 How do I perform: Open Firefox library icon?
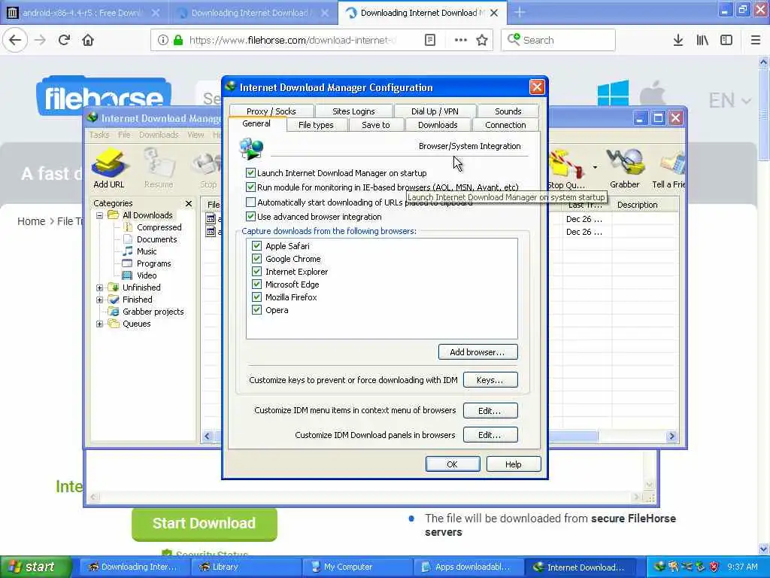click(x=702, y=41)
